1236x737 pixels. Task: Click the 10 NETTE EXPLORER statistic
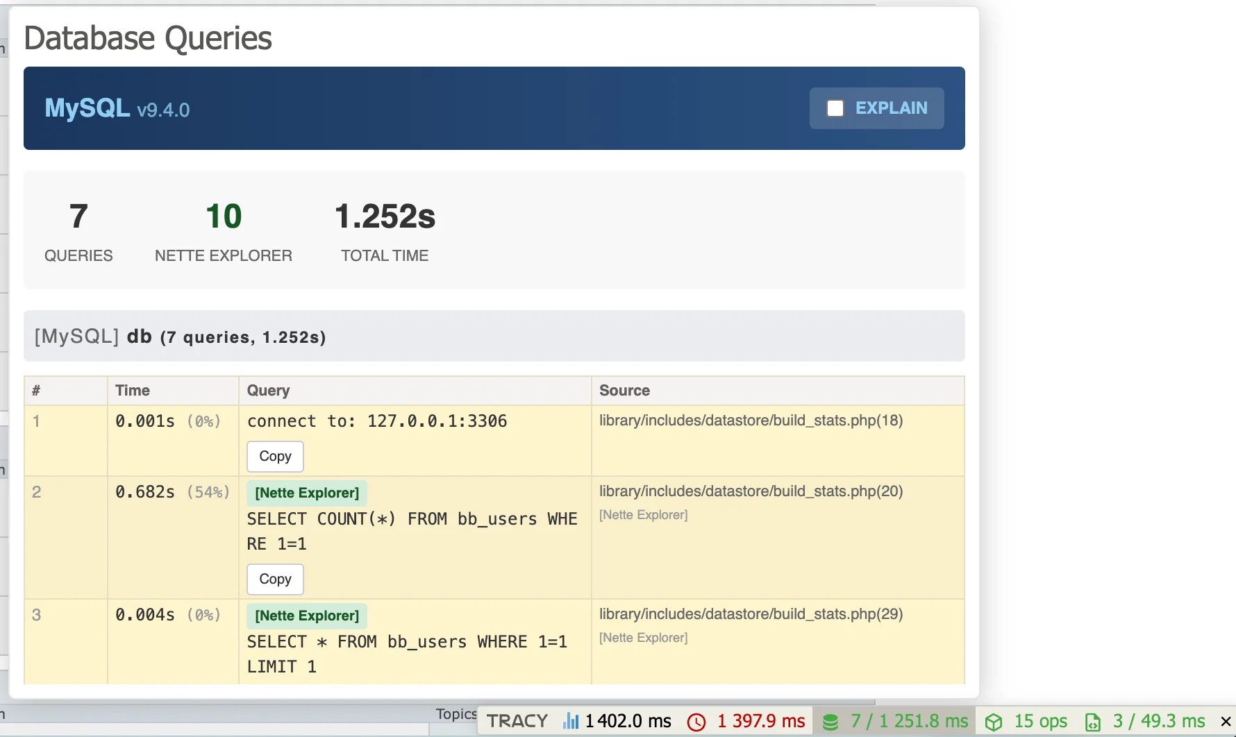pos(224,231)
